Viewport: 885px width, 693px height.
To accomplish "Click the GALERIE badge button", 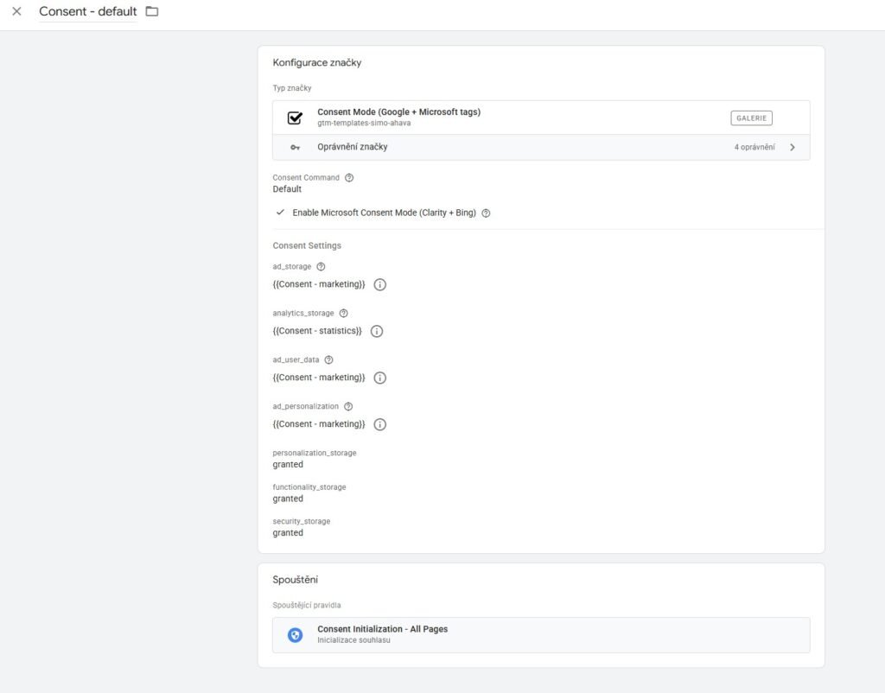I will point(751,118).
